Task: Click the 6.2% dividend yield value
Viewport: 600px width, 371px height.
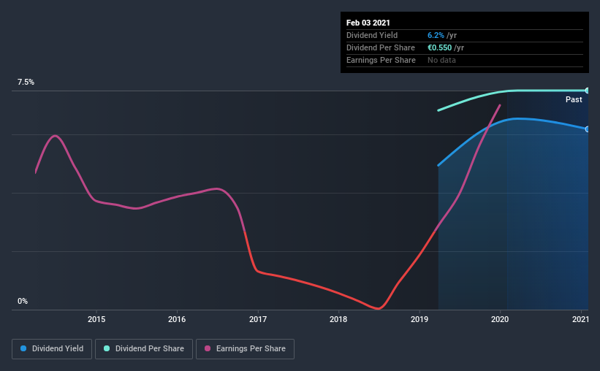Action: 436,35
